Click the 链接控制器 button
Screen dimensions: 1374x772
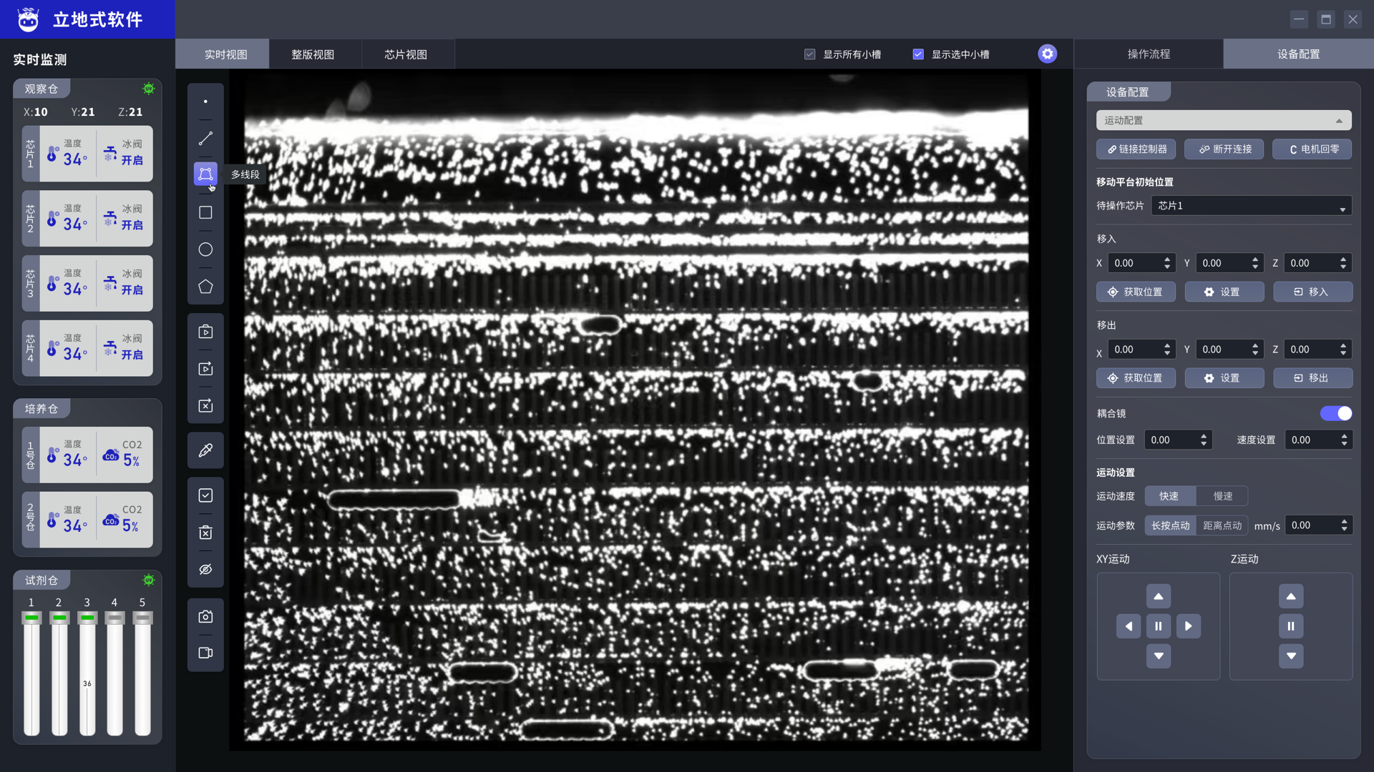(x=1136, y=149)
